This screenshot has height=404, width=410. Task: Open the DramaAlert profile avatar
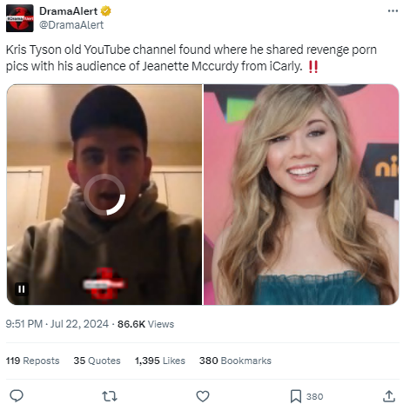20,18
